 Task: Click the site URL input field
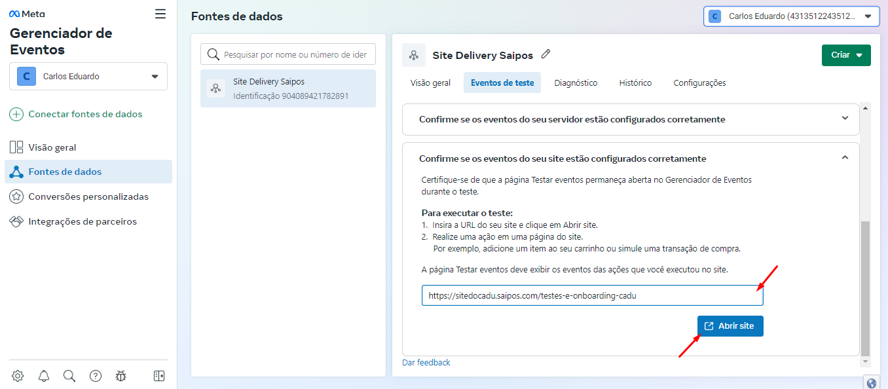[593, 295]
